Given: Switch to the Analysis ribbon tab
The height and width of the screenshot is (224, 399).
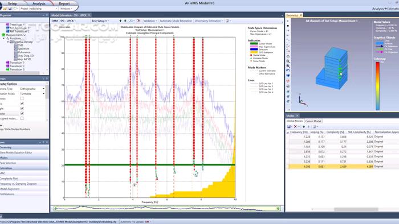Looking at the screenshot, I should tap(39, 3).
